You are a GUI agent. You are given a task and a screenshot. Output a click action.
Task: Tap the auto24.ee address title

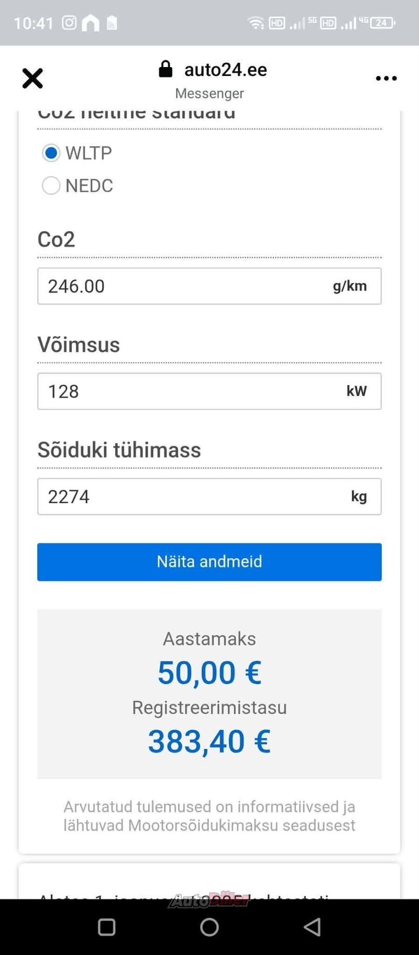[x=226, y=70]
